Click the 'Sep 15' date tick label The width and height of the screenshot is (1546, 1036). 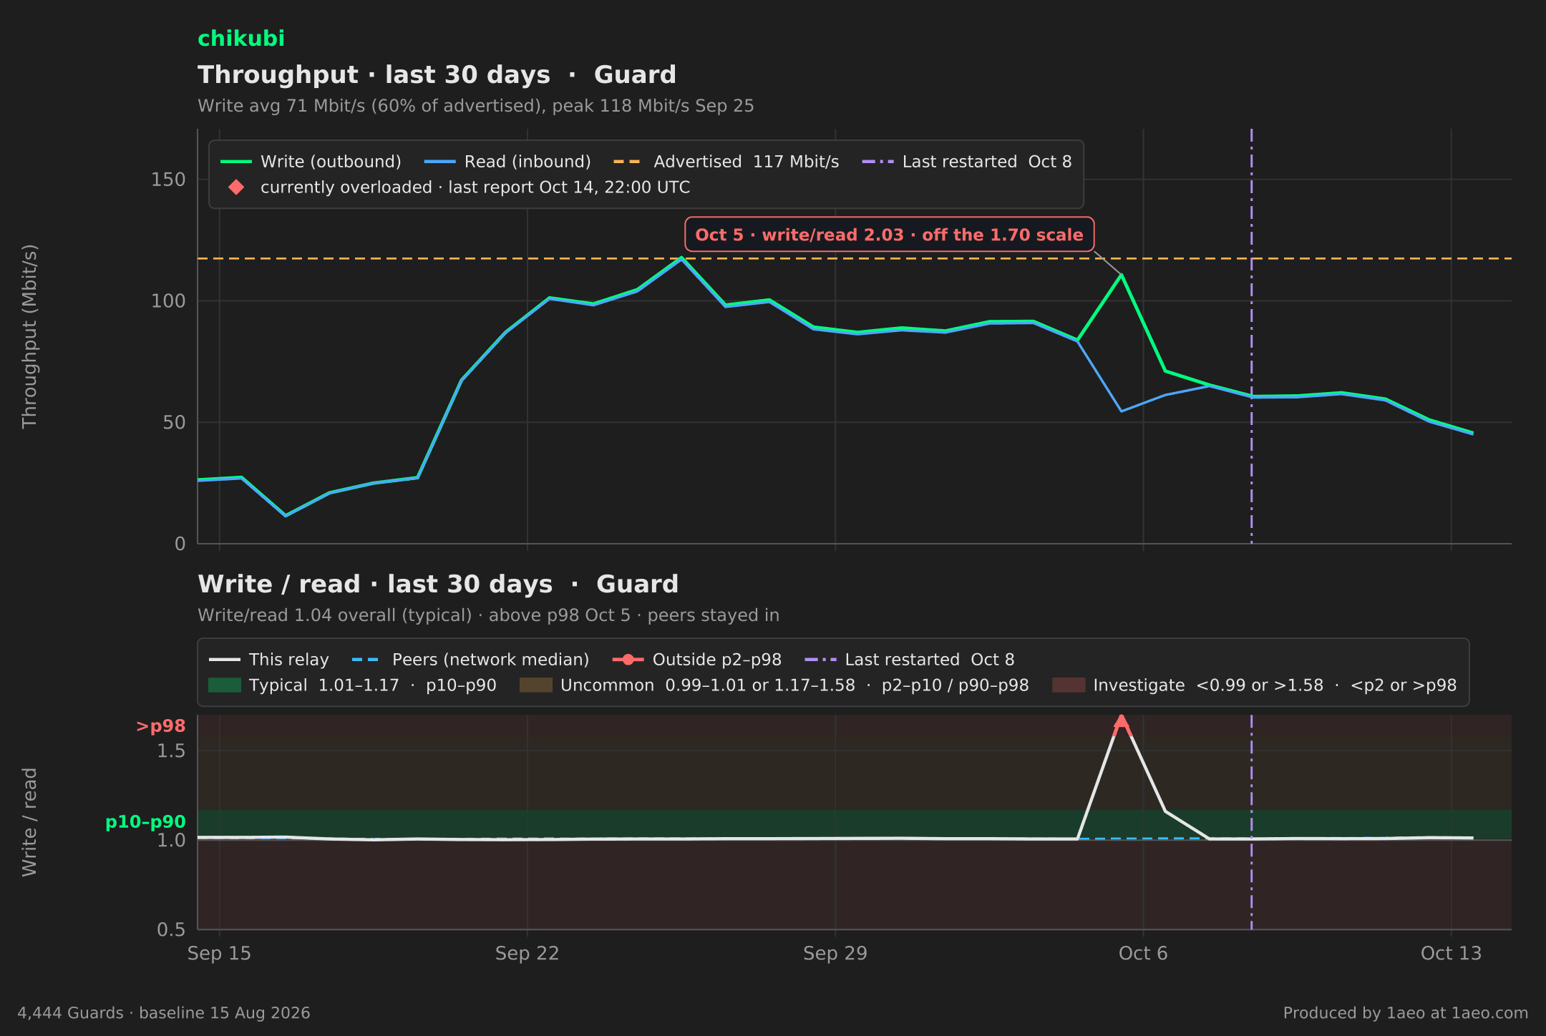click(x=219, y=954)
